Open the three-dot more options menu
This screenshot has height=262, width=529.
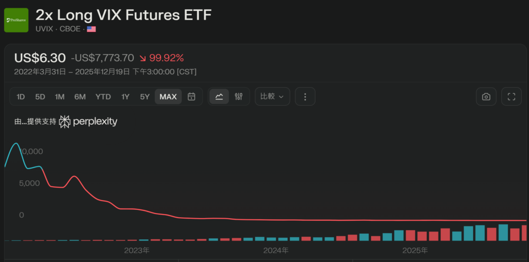click(x=305, y=96)
